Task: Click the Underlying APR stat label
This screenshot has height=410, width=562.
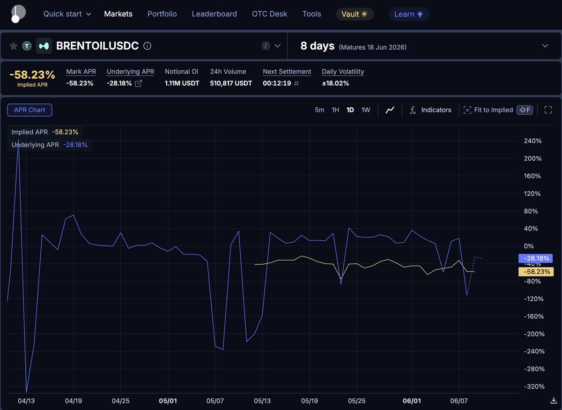Action: point(130,72)
